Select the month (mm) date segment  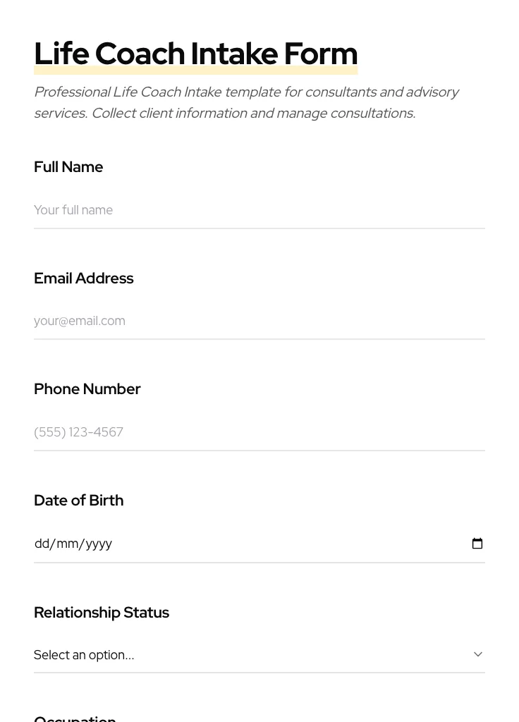point(68,544)
